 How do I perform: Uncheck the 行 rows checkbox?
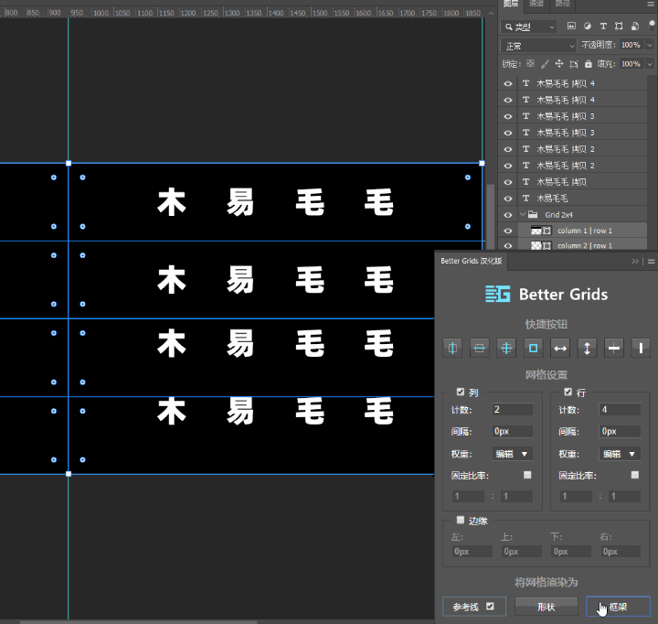[x=568, y=392]
